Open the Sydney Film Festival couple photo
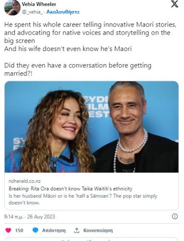This screenshot has height=241, width=184. 91,127
